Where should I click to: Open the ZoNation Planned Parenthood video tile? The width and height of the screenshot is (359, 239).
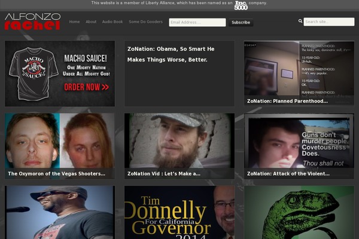[x=299, y=73]
